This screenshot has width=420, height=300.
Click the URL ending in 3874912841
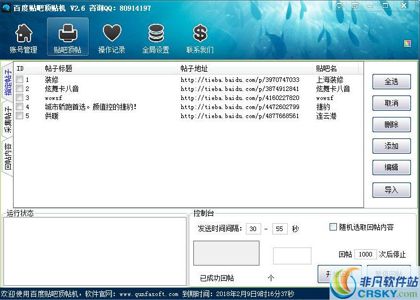pyautogui.click(x=240, y=89)
